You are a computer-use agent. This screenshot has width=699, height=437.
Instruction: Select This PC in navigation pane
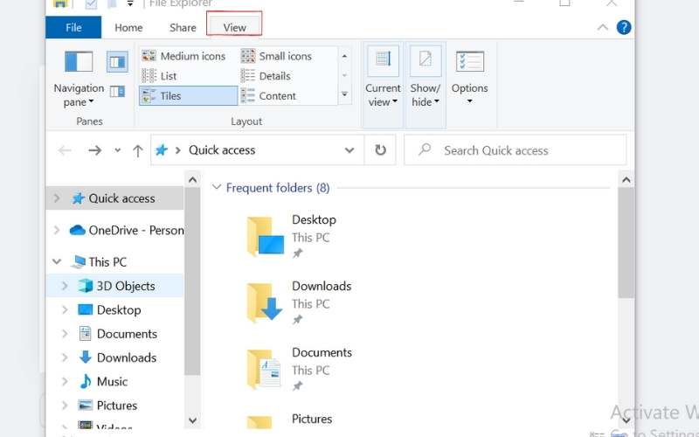point(99,262)
